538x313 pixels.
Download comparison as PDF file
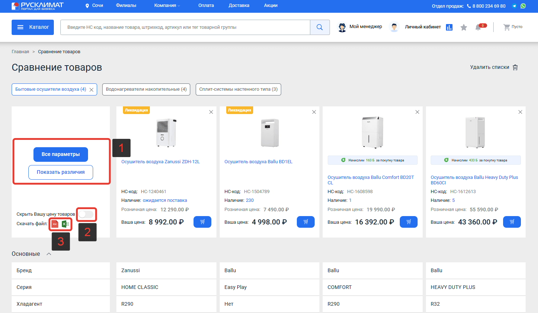(x=55, y=224)
